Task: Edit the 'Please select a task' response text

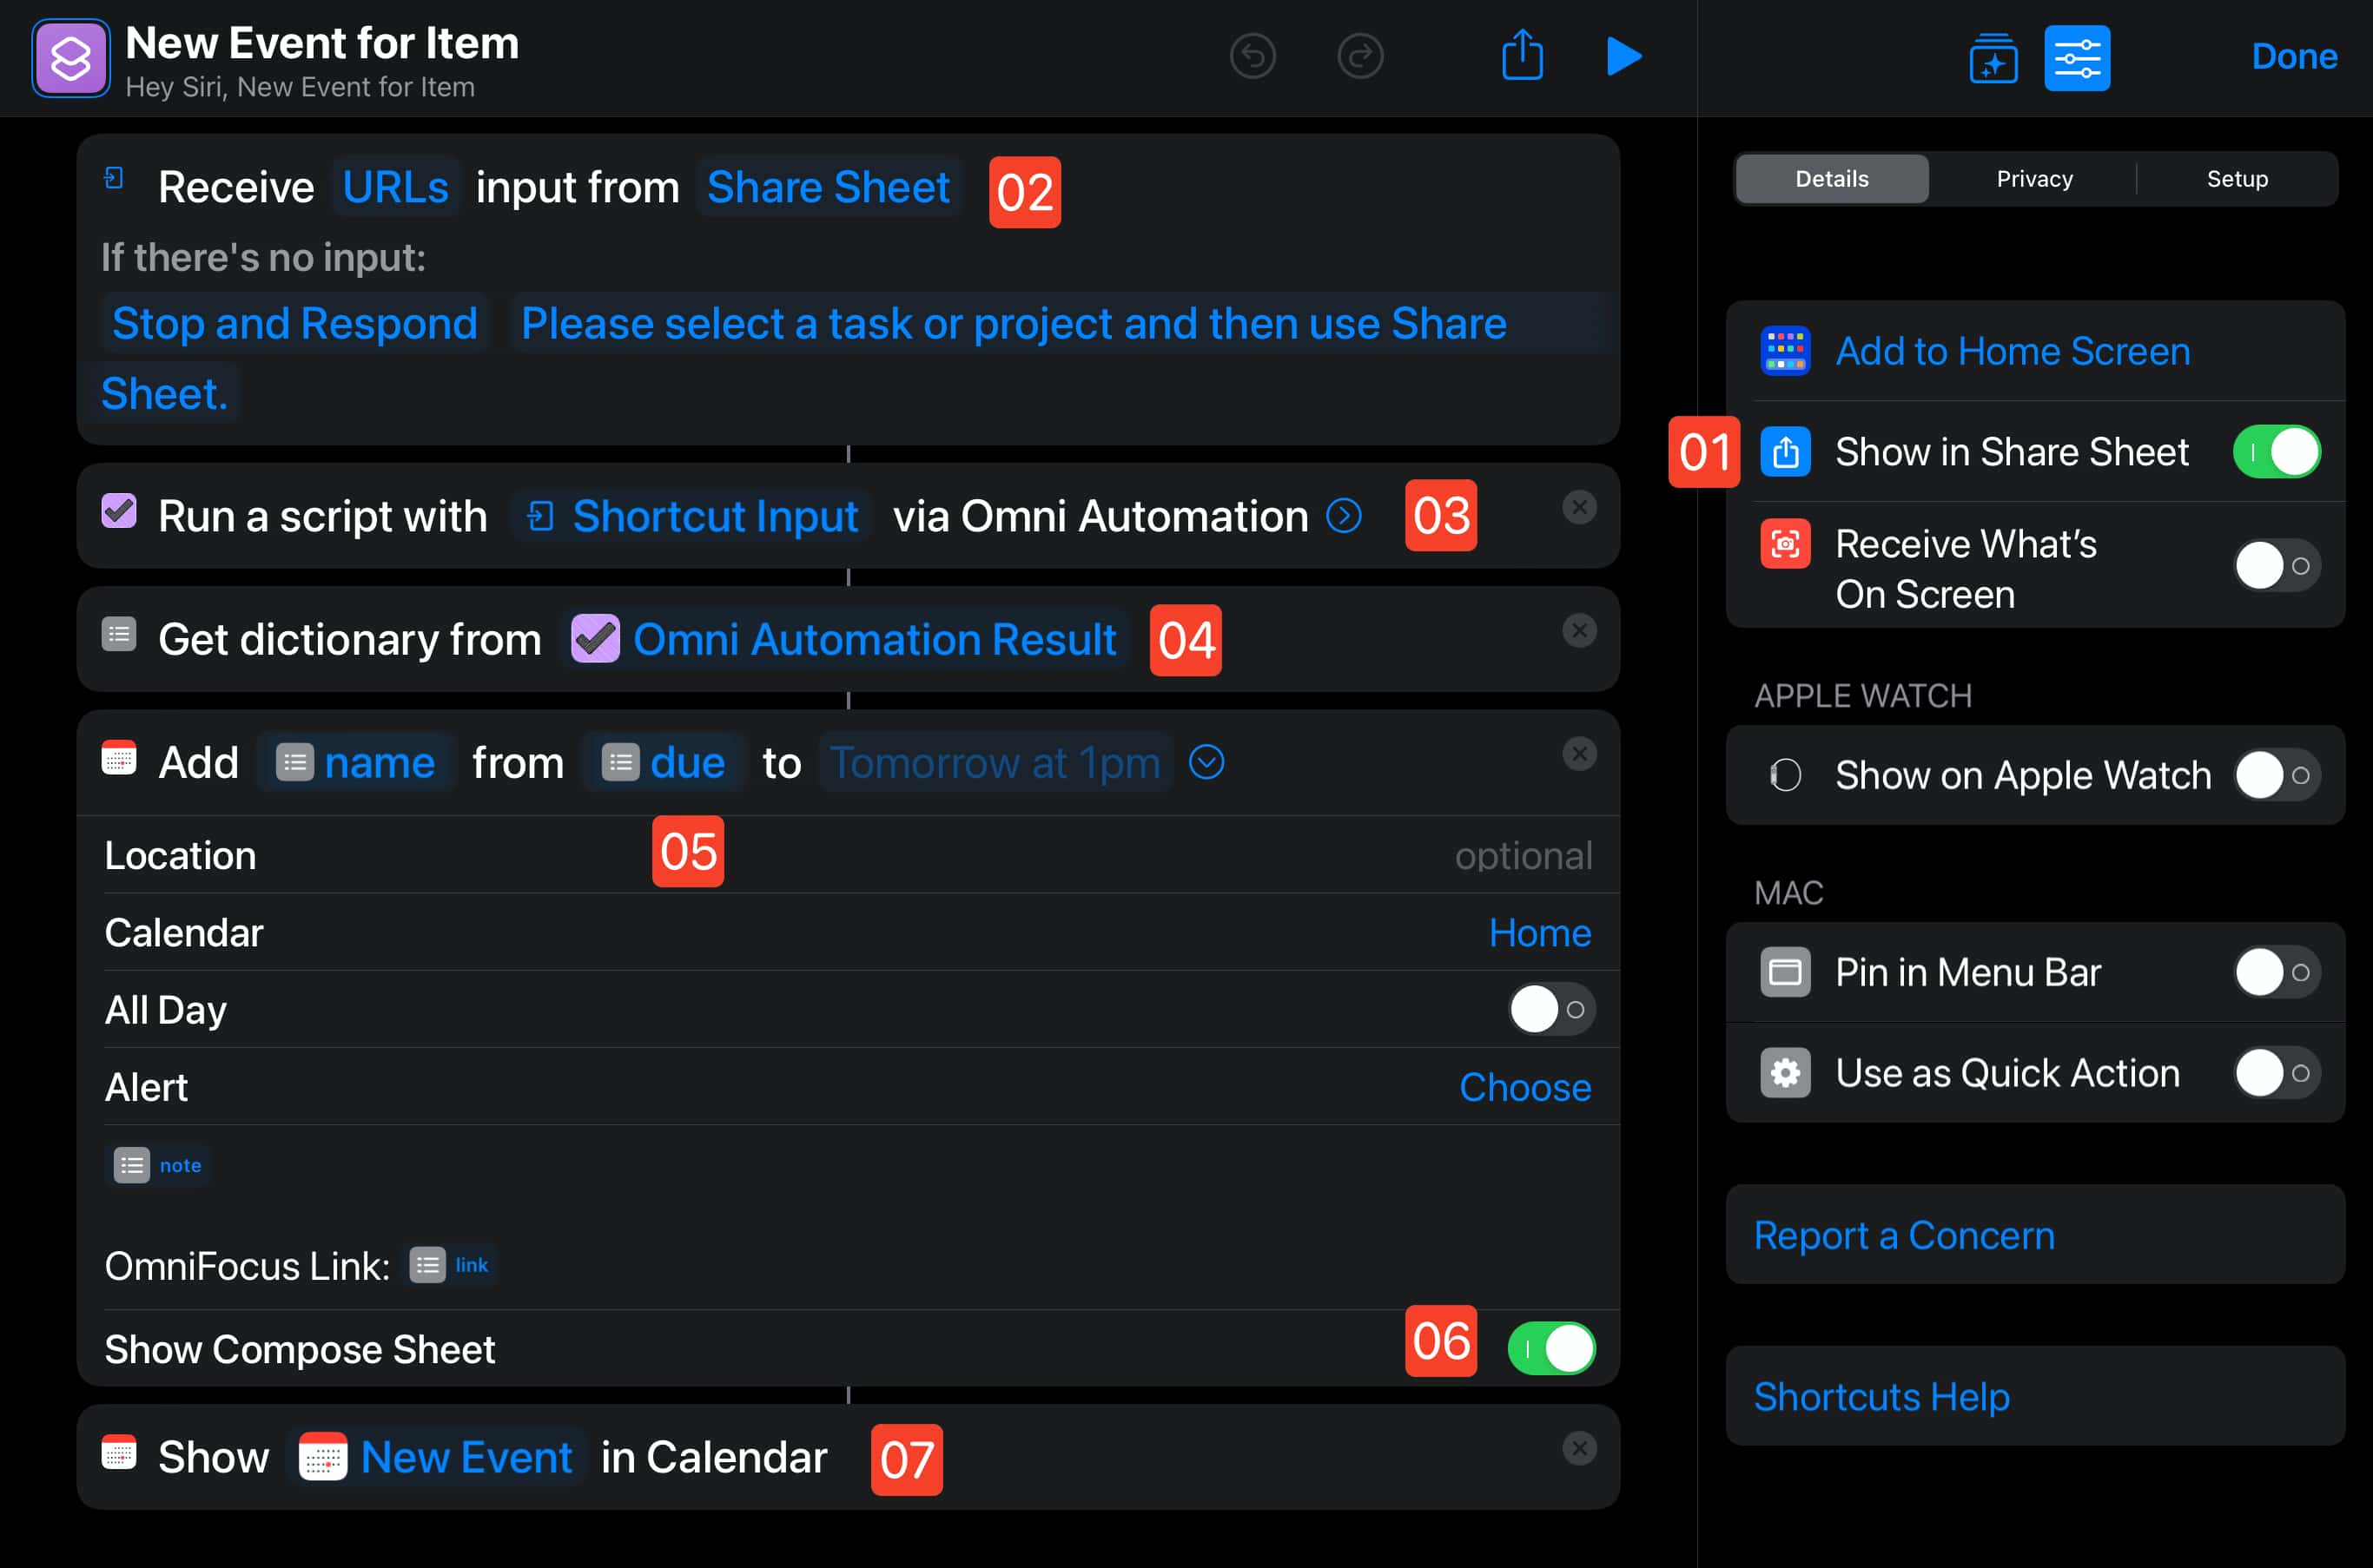Action: click(x=1014, y=323)
